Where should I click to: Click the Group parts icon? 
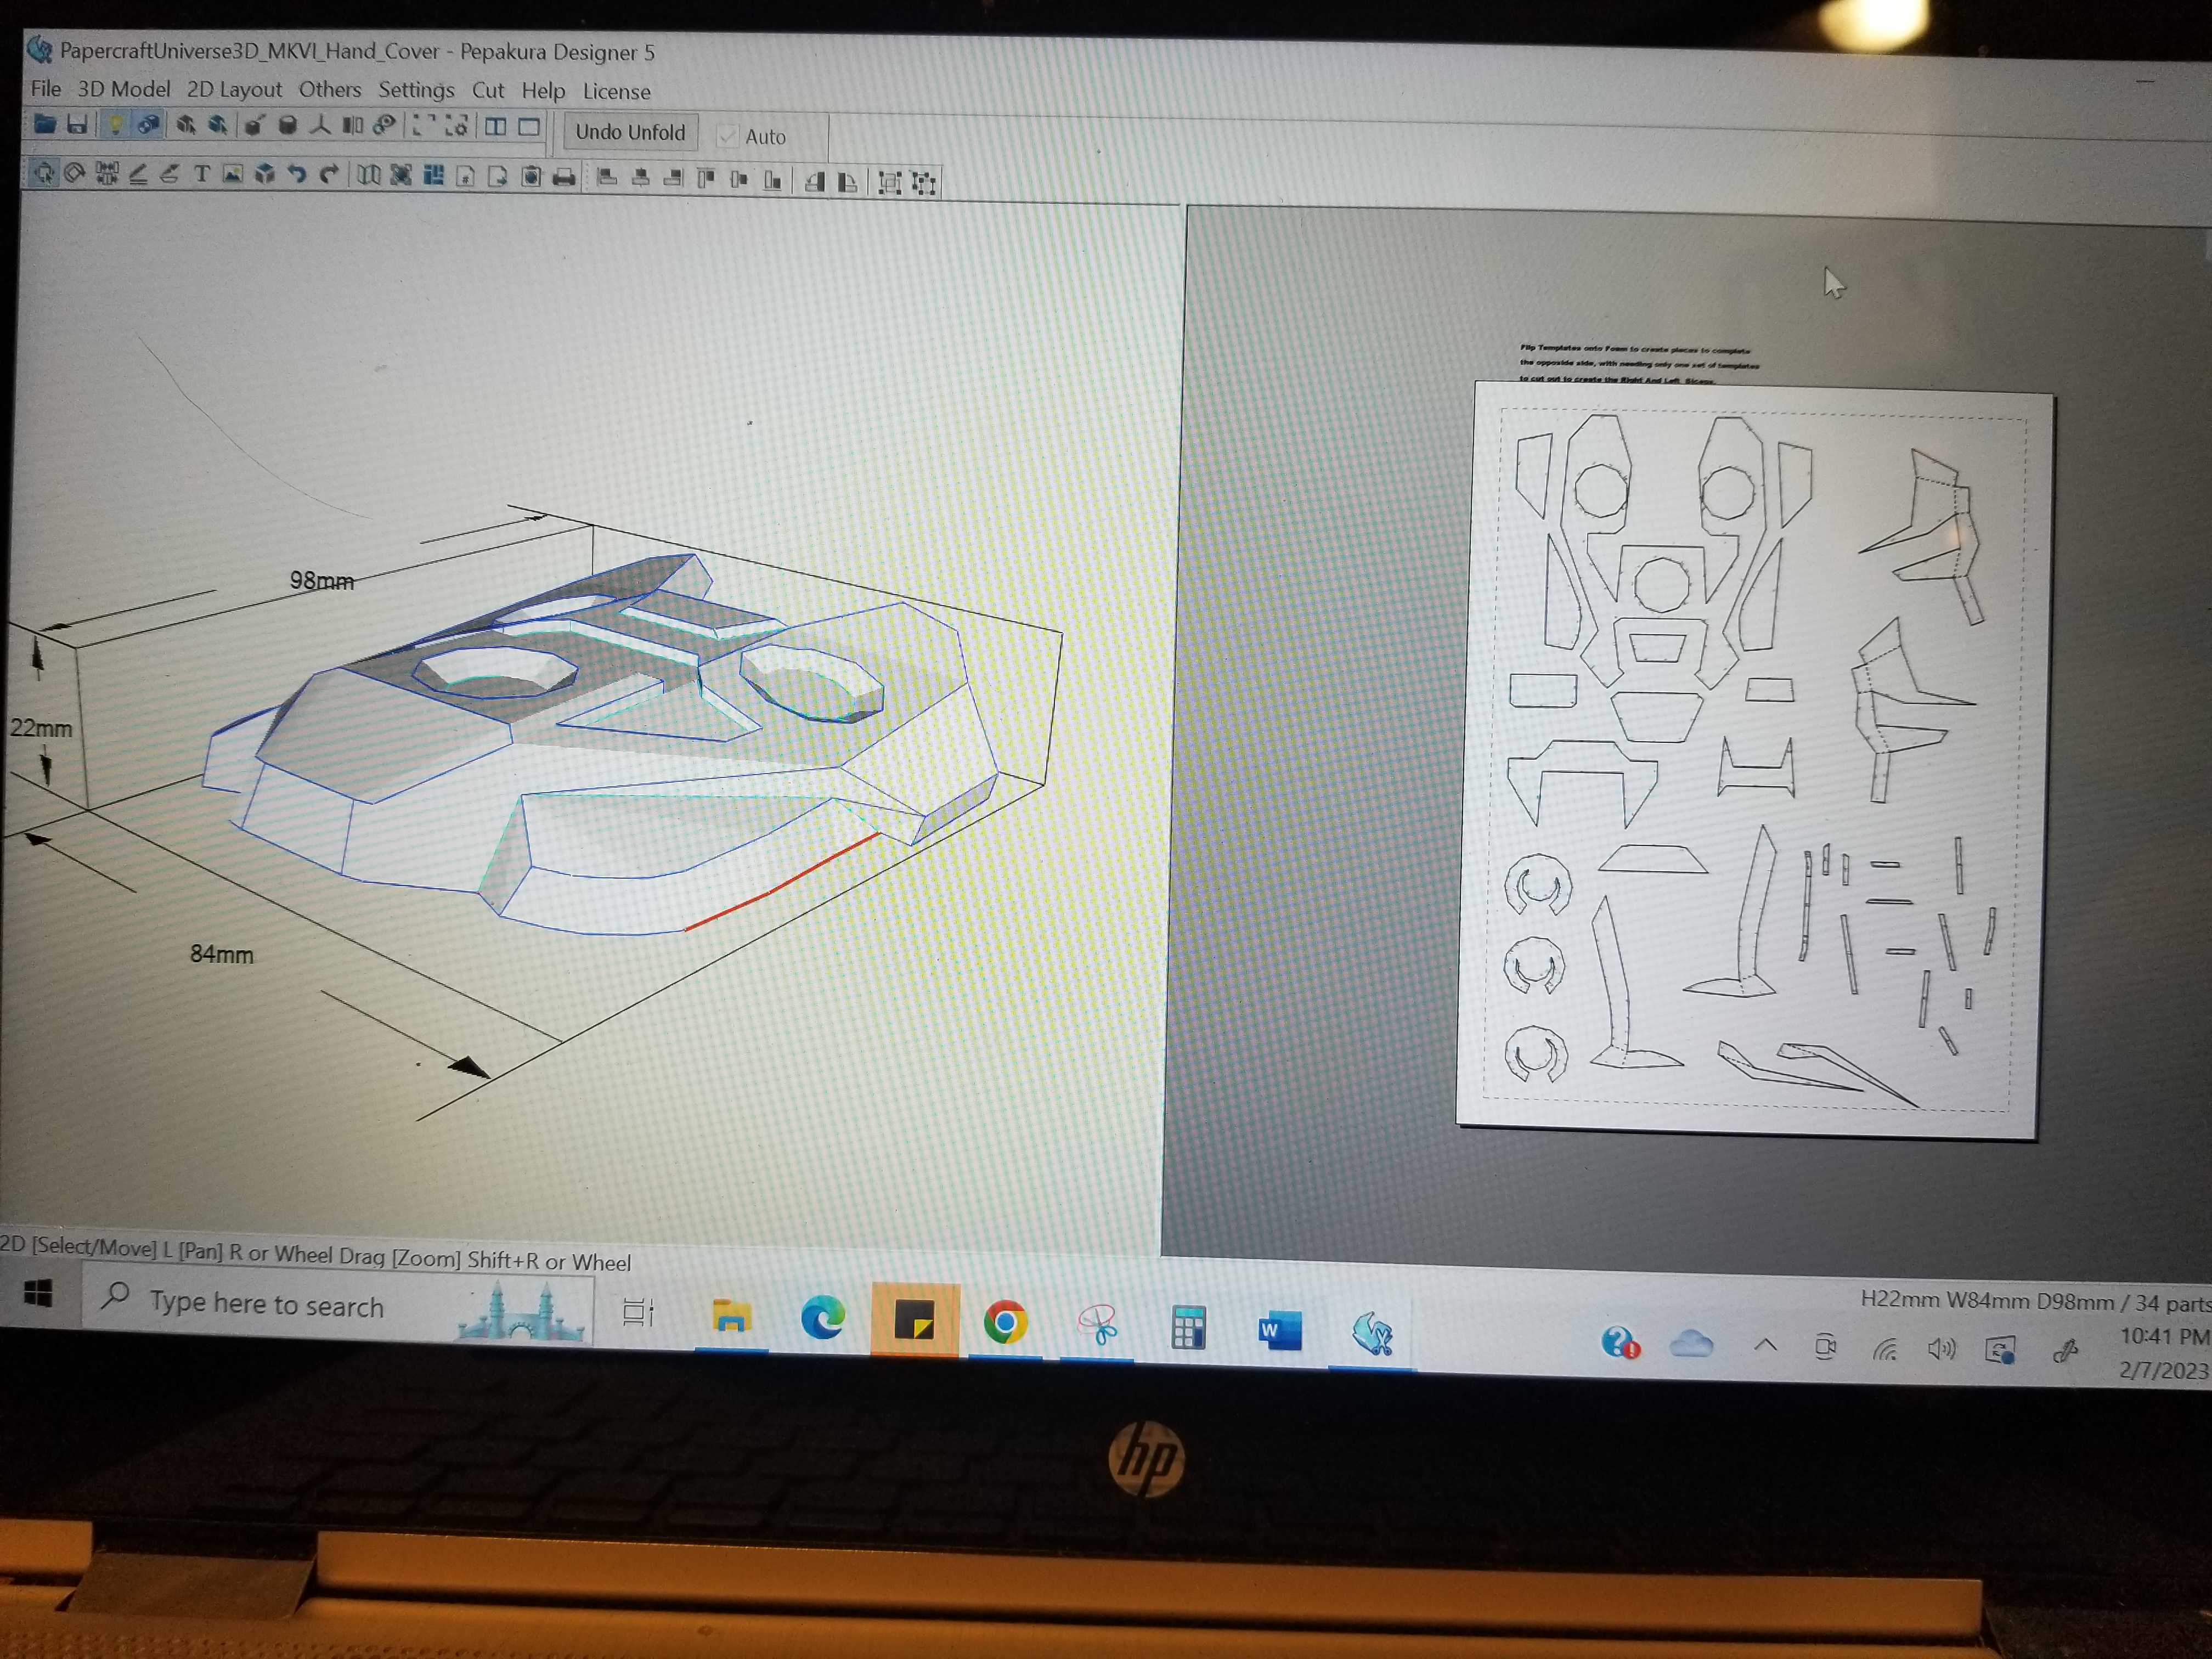(890, 182)
